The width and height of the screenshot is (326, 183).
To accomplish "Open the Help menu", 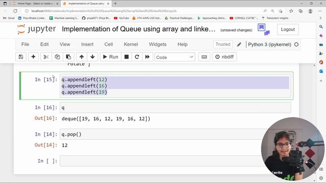I will (x=182, y=44).
